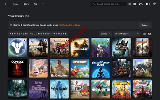Toggle hidden games visibility eye icon
The image size is (160, 100).
point(149,34)
